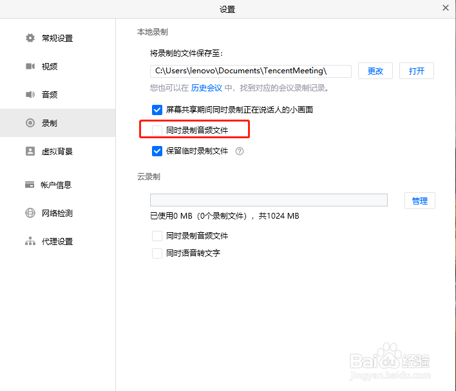Open the 代理设置 tab

pyautogui.click(x=57, y=241)
